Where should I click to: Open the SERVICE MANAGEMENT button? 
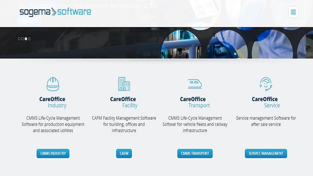pyautogui.click(x=266, y=153)
